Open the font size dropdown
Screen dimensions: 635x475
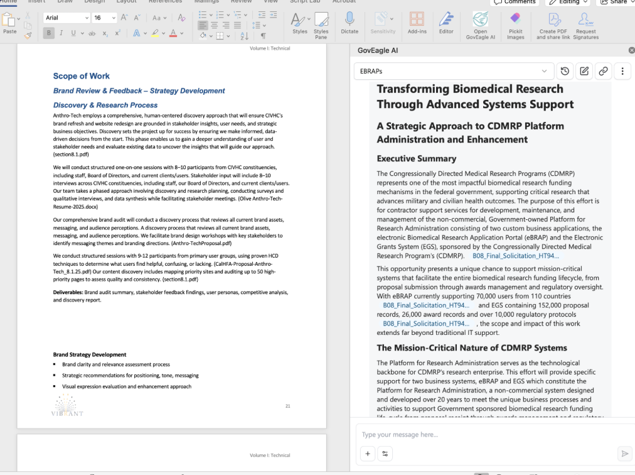pyautogui.click(x=113, y=18)
